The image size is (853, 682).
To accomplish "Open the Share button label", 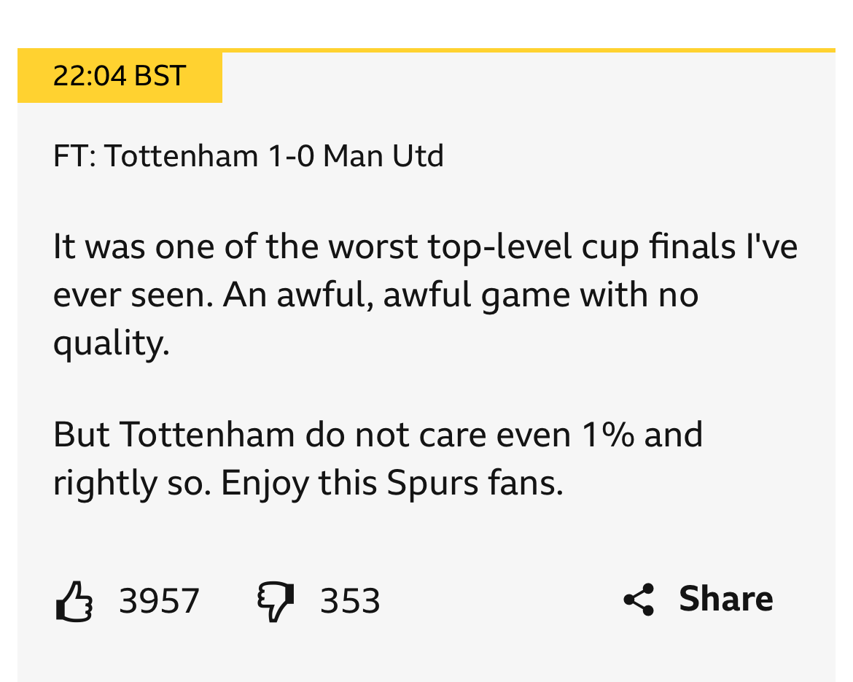I will [x=725, y=600].
